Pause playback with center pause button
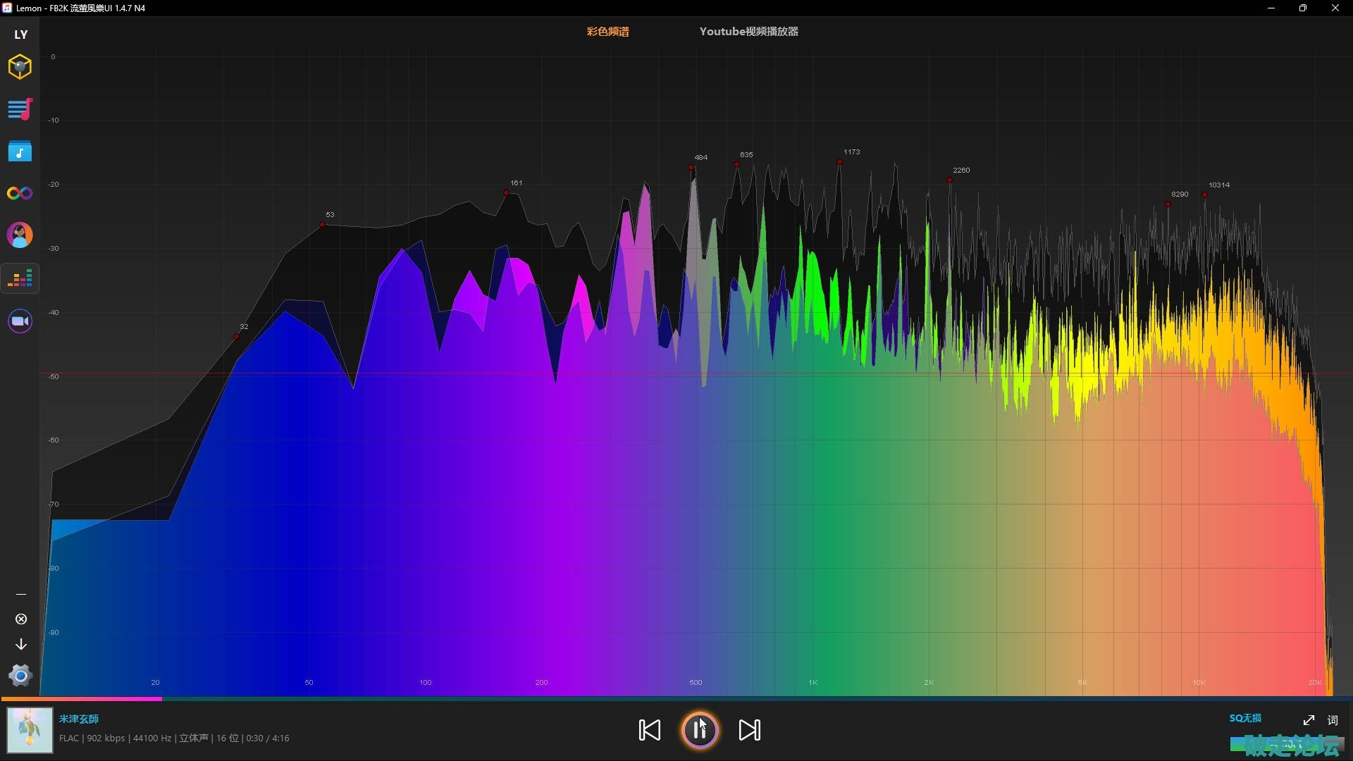The image size is (1353, 761). [700, 730]
